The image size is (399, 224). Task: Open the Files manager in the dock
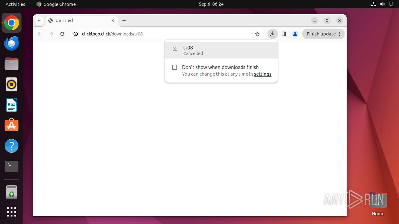pos(12,64)
